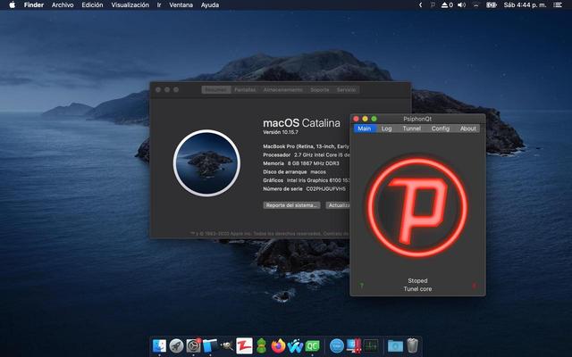Switch to Almacenamiento tab in About This Mac
572x357 pixels.
(283, 89)
